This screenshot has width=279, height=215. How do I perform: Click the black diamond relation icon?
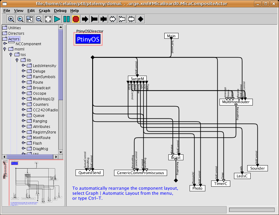(141, 19)
